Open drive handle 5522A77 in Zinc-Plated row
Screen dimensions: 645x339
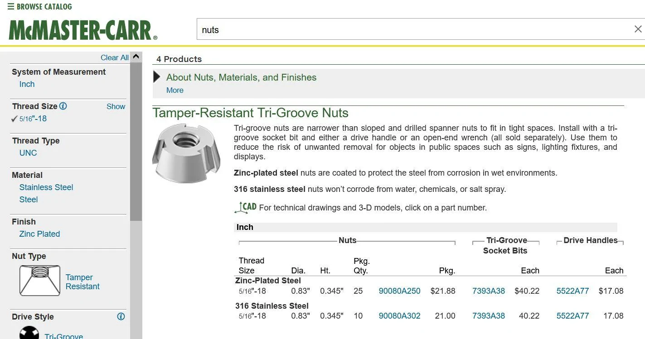(573, 291)
